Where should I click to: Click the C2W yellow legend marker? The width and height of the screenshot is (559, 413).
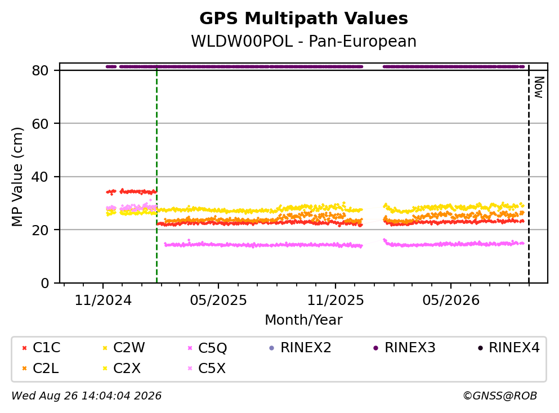[x=105, y=348]
